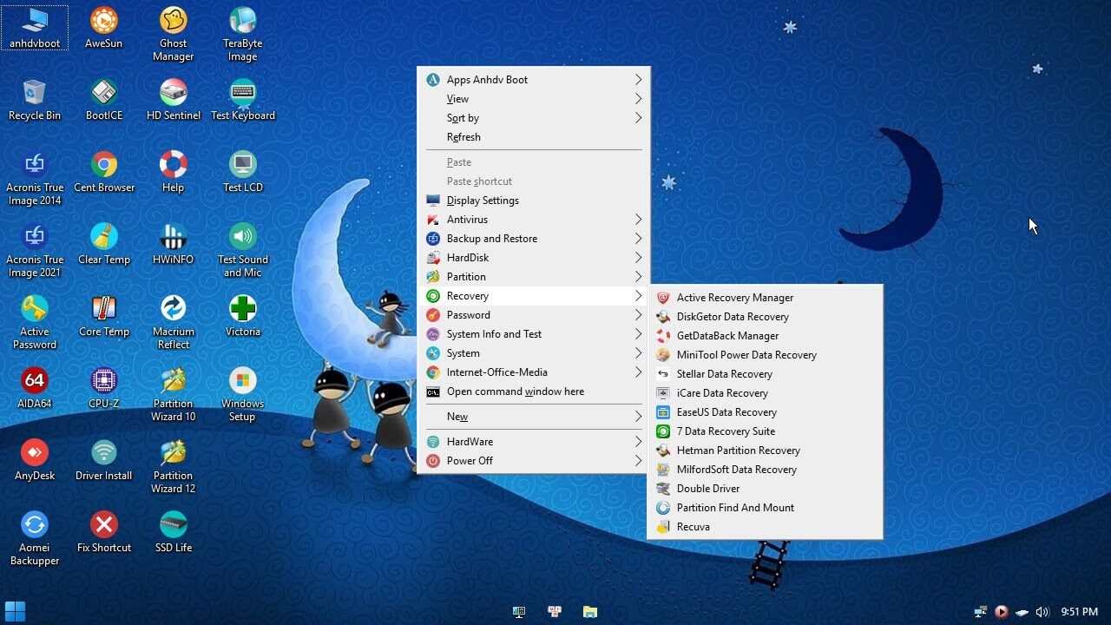1111x625 pixels.
Task: Expand the Password submenu
Action: click(x=534, y=315)
